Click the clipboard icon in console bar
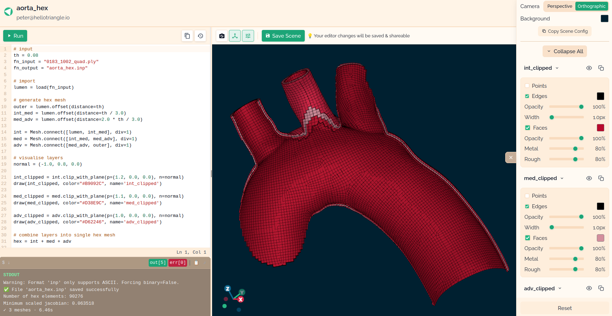The height and width of the screenshot is (316, 612). (196, 263)
